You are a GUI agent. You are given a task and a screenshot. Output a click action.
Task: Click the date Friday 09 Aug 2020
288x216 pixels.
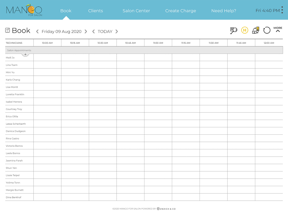(61, 31)
